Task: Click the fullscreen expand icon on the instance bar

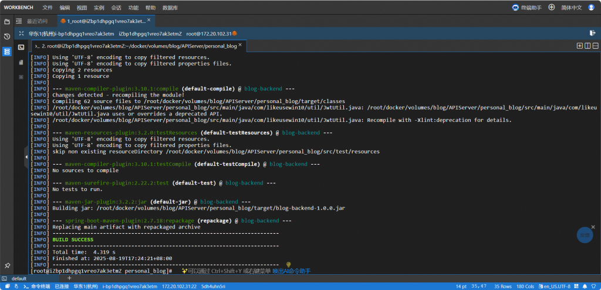Action: 22,33
